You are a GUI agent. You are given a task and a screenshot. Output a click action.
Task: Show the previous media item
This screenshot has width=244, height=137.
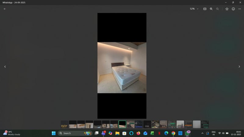pos(5,66)
